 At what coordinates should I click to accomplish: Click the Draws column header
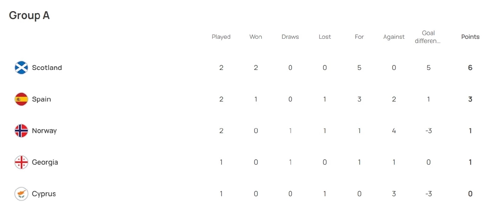point(290,37)
